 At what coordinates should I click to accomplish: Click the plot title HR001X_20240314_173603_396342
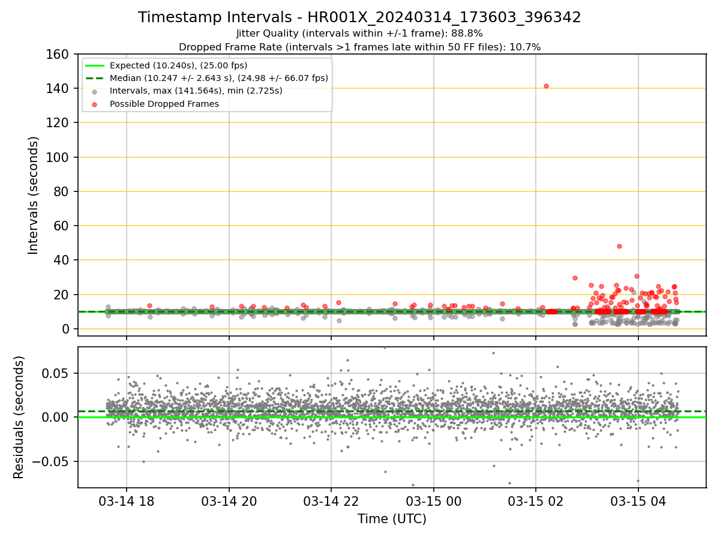[359, 17]
